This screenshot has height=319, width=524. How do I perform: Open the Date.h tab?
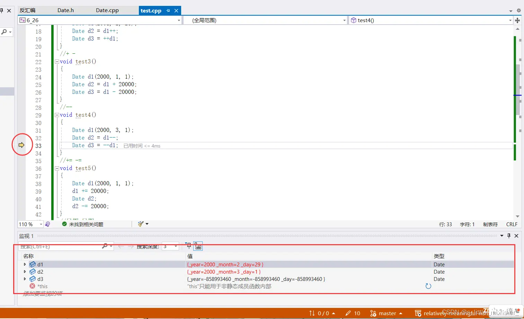click(x=65, y=10)
